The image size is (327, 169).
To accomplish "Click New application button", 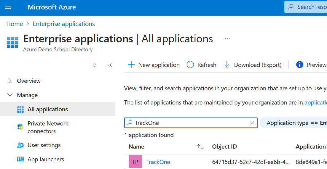I will coord(154,65).
